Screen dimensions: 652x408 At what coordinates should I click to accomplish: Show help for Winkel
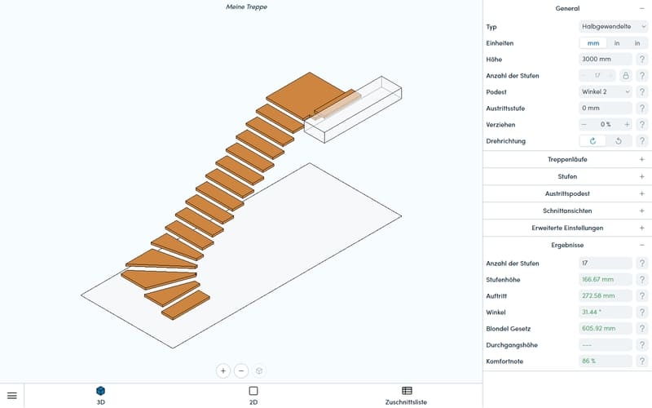(x=642, y=313)
